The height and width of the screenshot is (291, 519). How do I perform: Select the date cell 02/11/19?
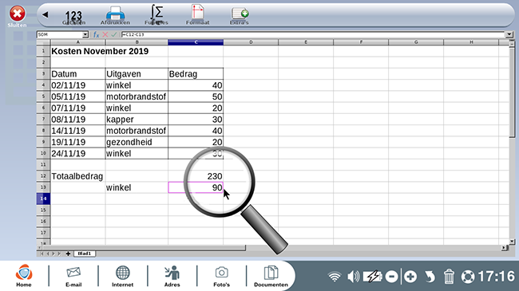tap(77, 85)
